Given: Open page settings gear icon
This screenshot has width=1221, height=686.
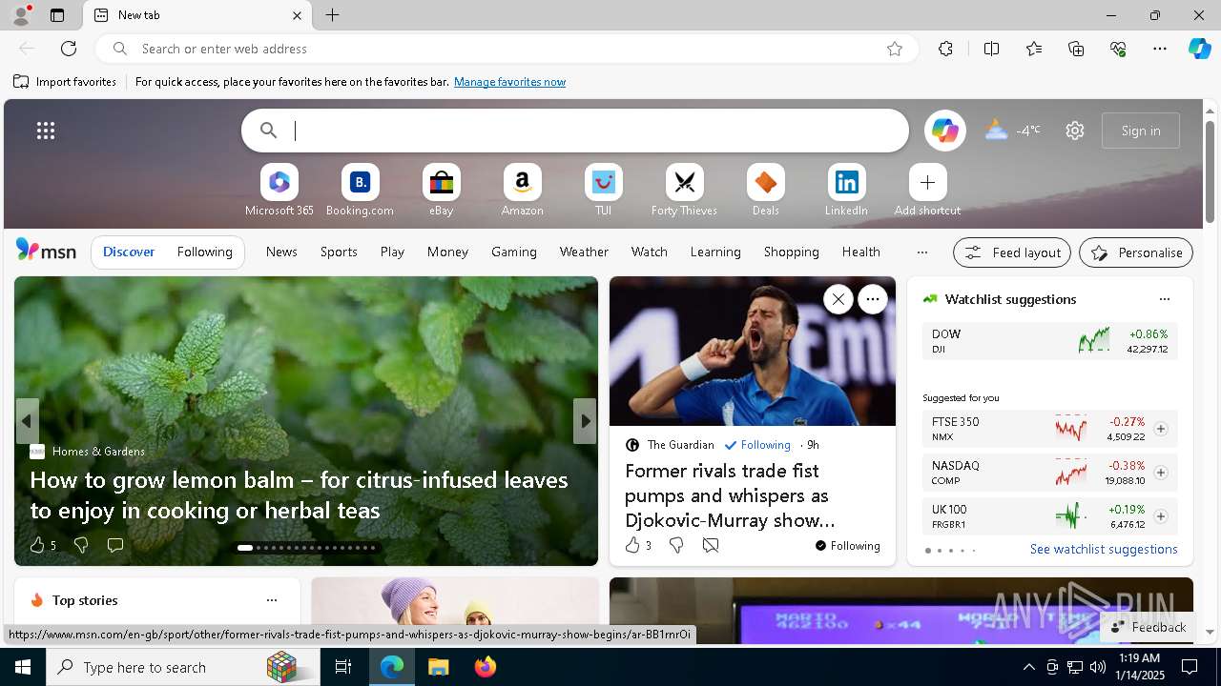Looking at the screenshot, I should pyautogui.click(x=1075, y=131).
